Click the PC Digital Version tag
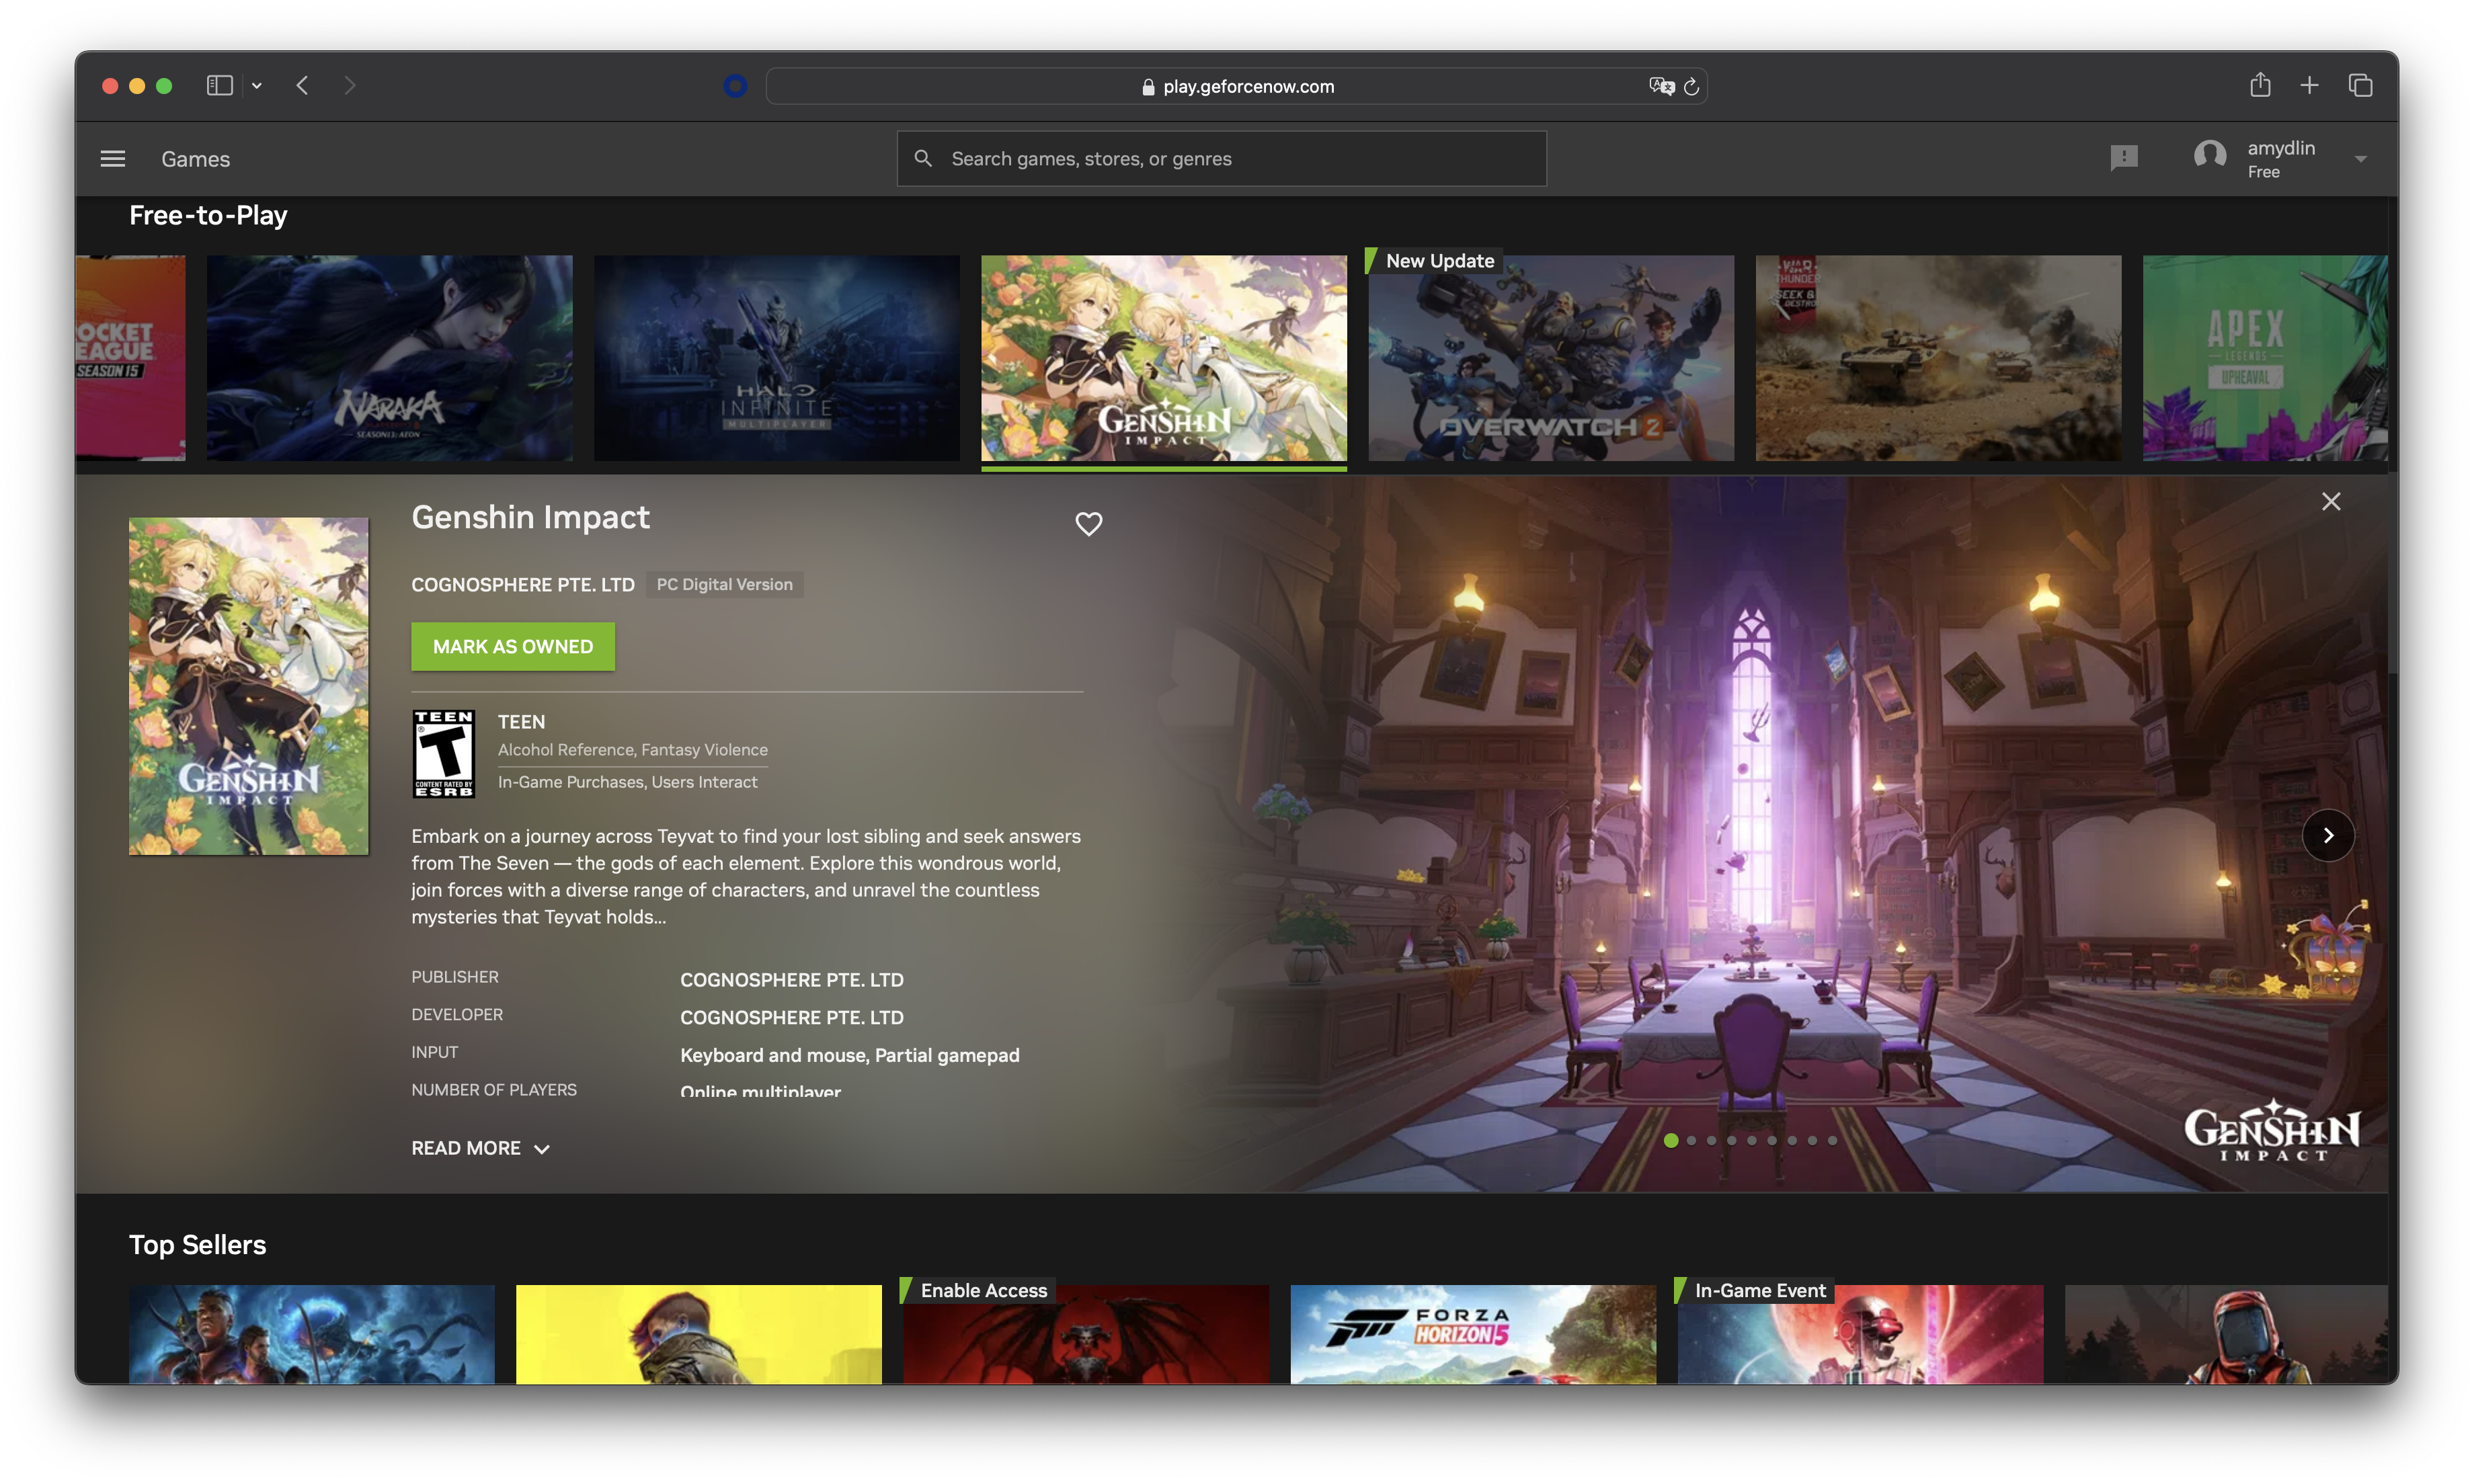Screen dimensions: 2474x1484 tap(724, 584)
